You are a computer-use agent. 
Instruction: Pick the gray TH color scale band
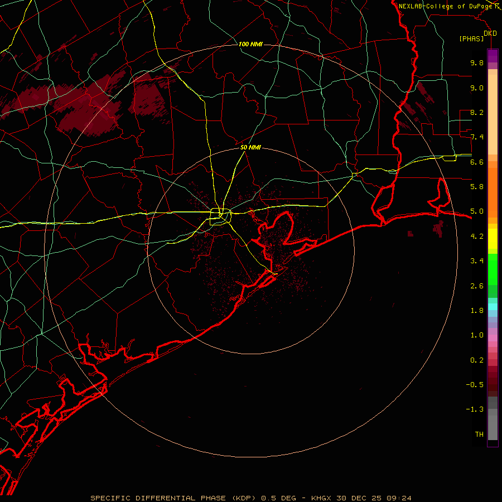(x=493, y=428)
